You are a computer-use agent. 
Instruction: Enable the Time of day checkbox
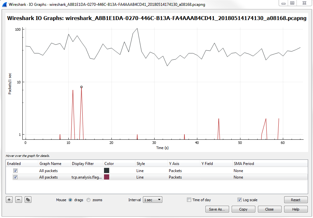click(189, 200)
